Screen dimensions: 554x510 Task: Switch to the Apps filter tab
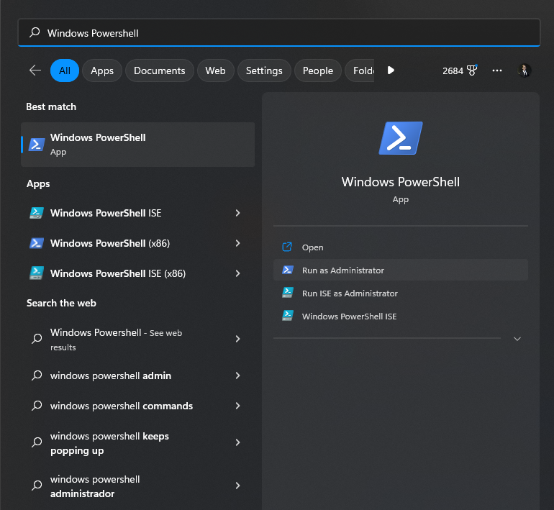pos(102,70)
